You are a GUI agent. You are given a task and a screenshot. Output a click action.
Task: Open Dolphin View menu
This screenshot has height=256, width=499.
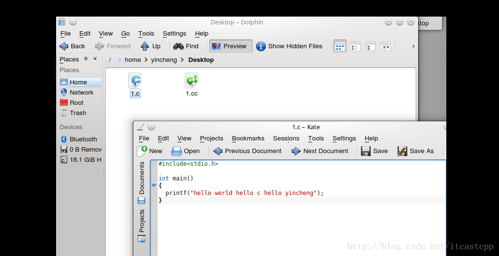106,33
